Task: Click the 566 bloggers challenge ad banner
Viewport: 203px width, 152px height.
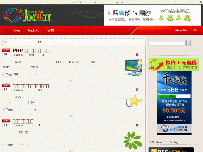Action: tap(174, 98)
